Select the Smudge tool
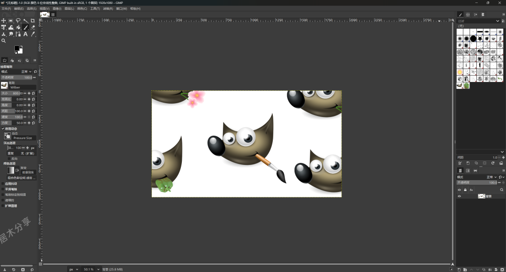This screenshot has height=272, width=506. (11, 34)
